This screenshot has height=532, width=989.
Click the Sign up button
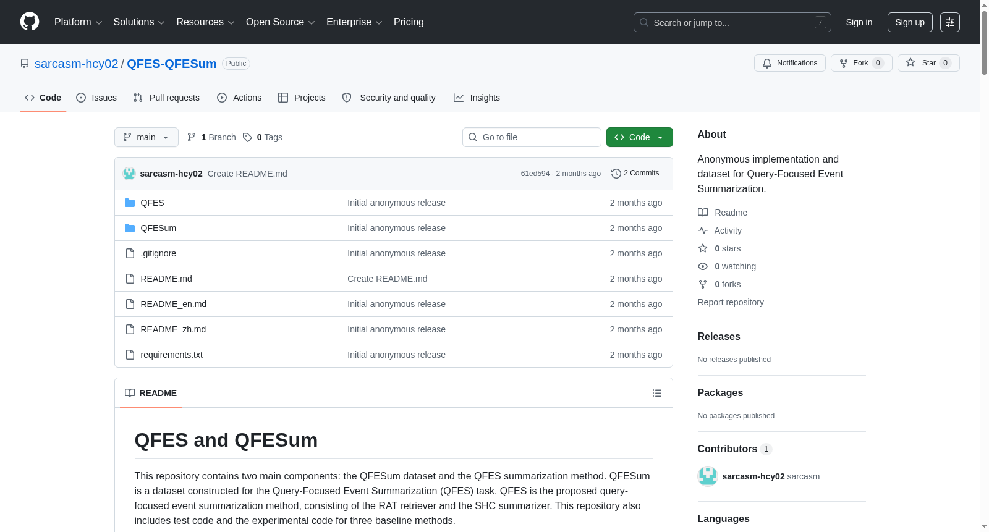tap(910, 22)
